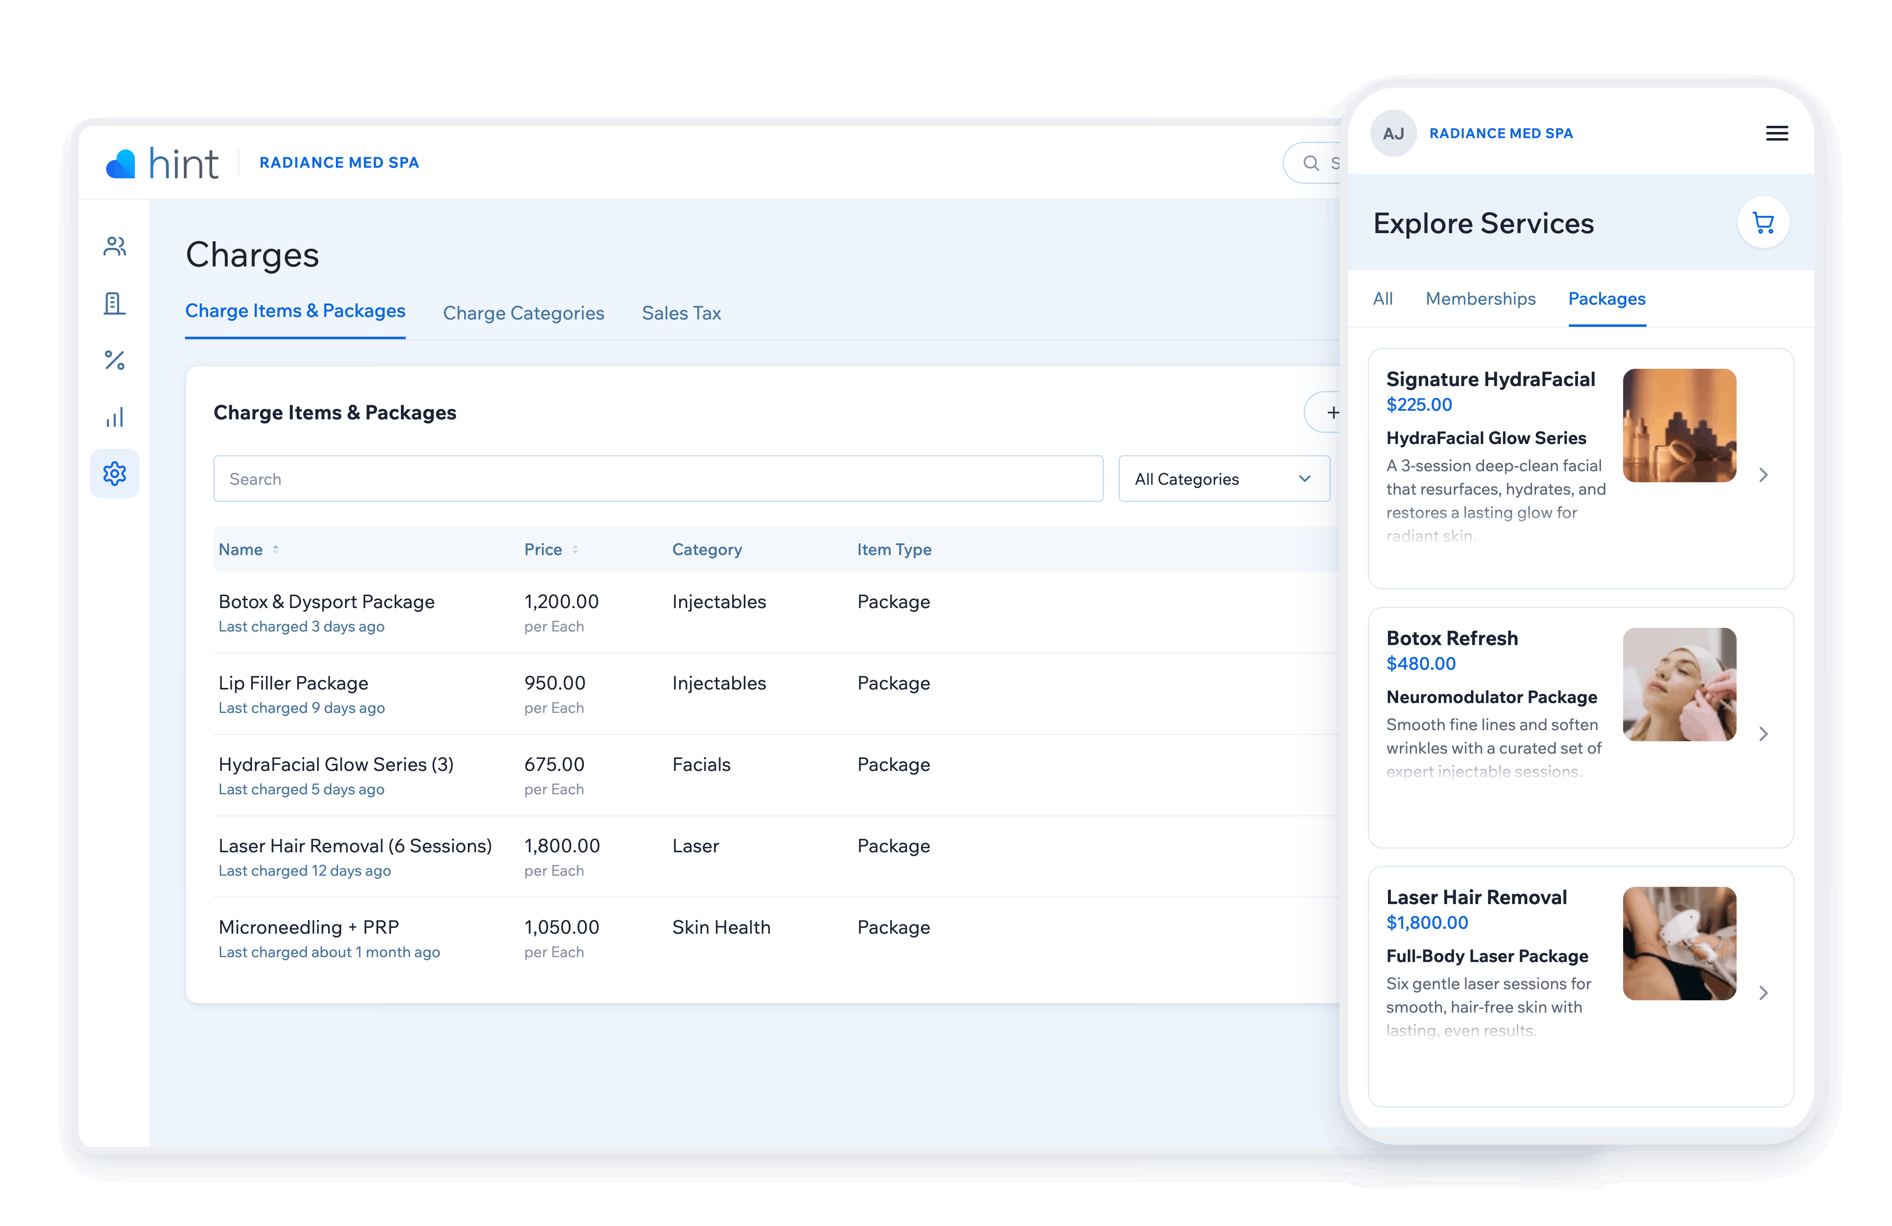
Task: Open the percent discounts sidebar icon
Action: coord(114,360)
